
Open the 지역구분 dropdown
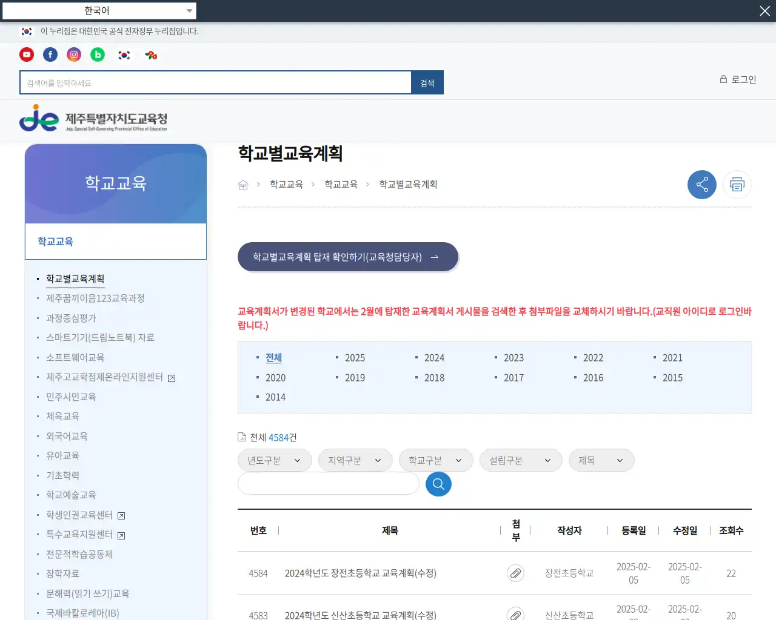click(355, 460)
